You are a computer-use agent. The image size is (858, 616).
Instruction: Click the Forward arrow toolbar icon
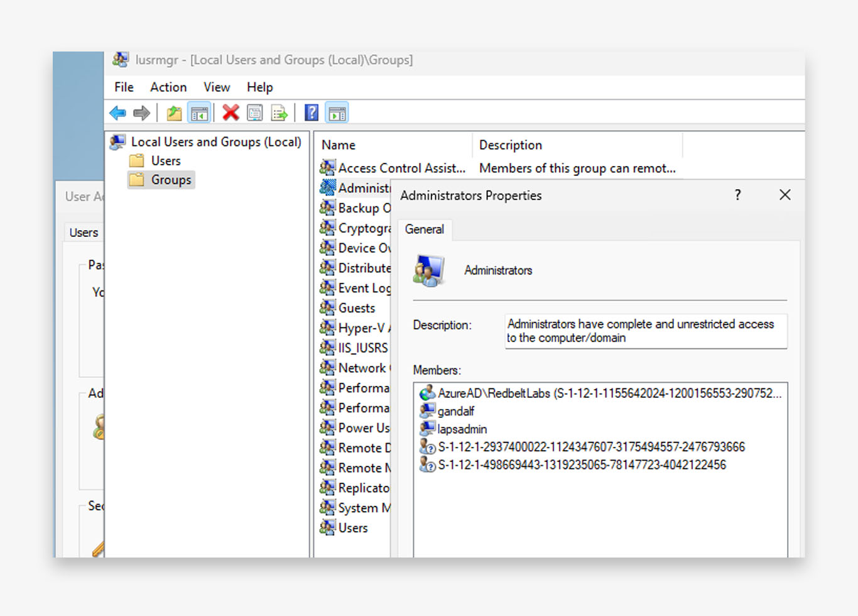coord(142,113)
